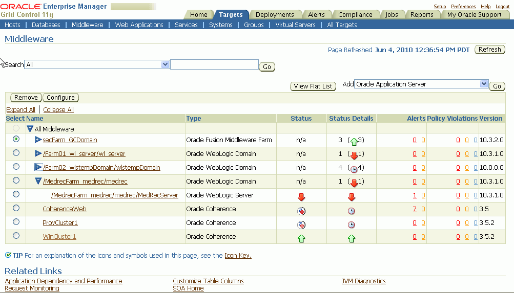Screen dimensions: 514x293
Task: Click CoherenceWeb clock Status Details icon
Action: (352, 211)
